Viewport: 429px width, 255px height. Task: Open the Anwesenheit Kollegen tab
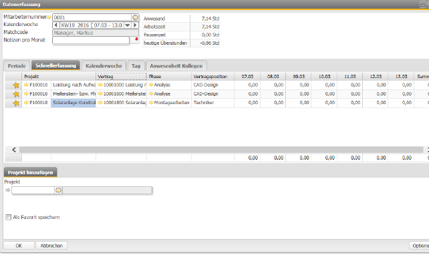coord(176,66)
